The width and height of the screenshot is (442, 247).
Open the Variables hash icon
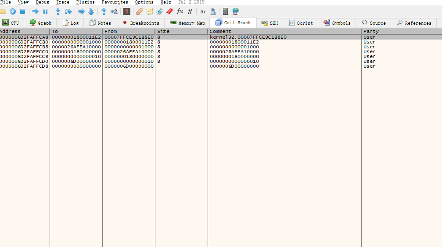(x=190, y=11)
